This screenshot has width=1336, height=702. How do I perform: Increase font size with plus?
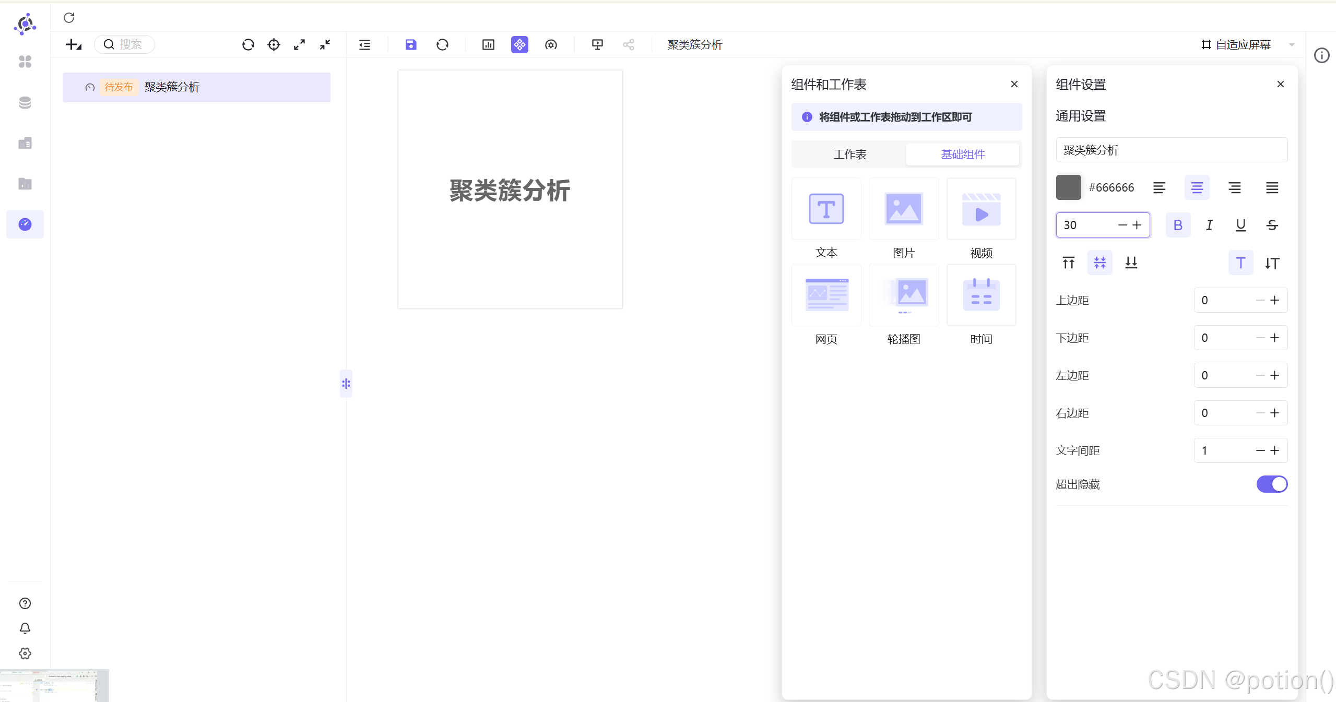1137,225
